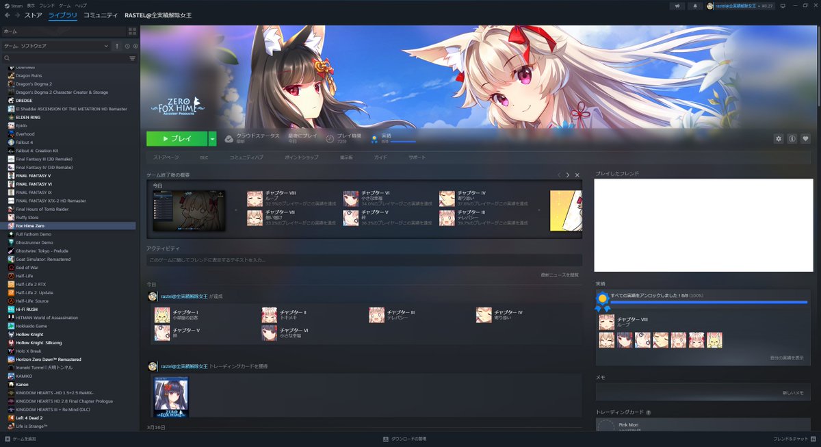Viewport: 821px width, 447px height.
Task: Open the DLC link in the game page
Action: click(204, 157)
